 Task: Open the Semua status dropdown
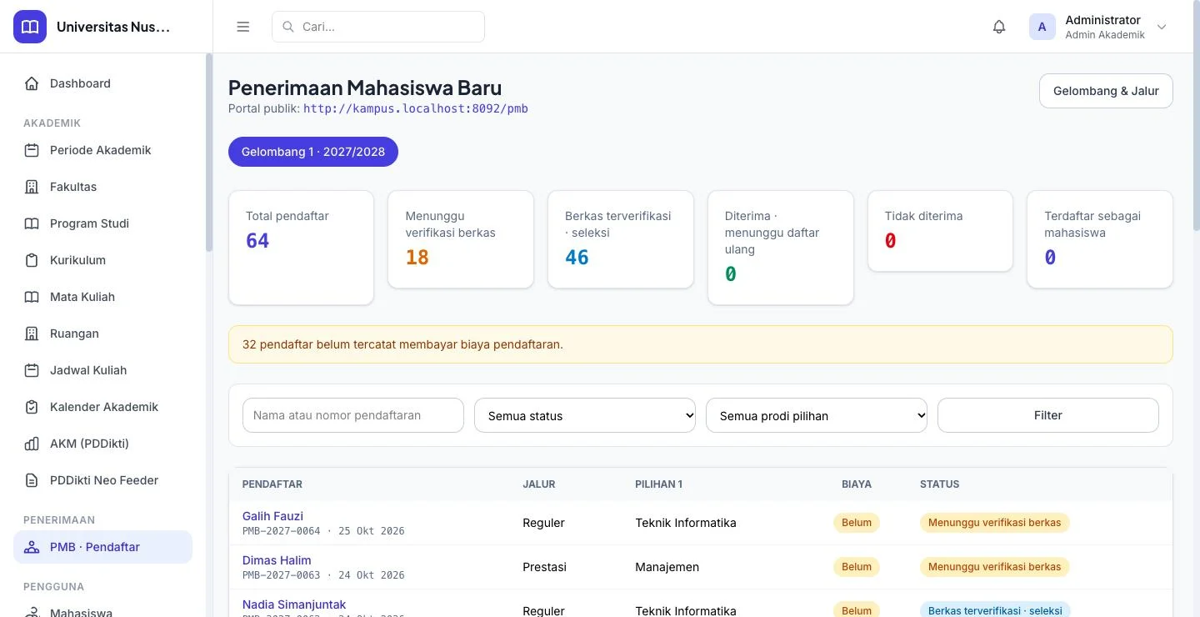point(585,415)
